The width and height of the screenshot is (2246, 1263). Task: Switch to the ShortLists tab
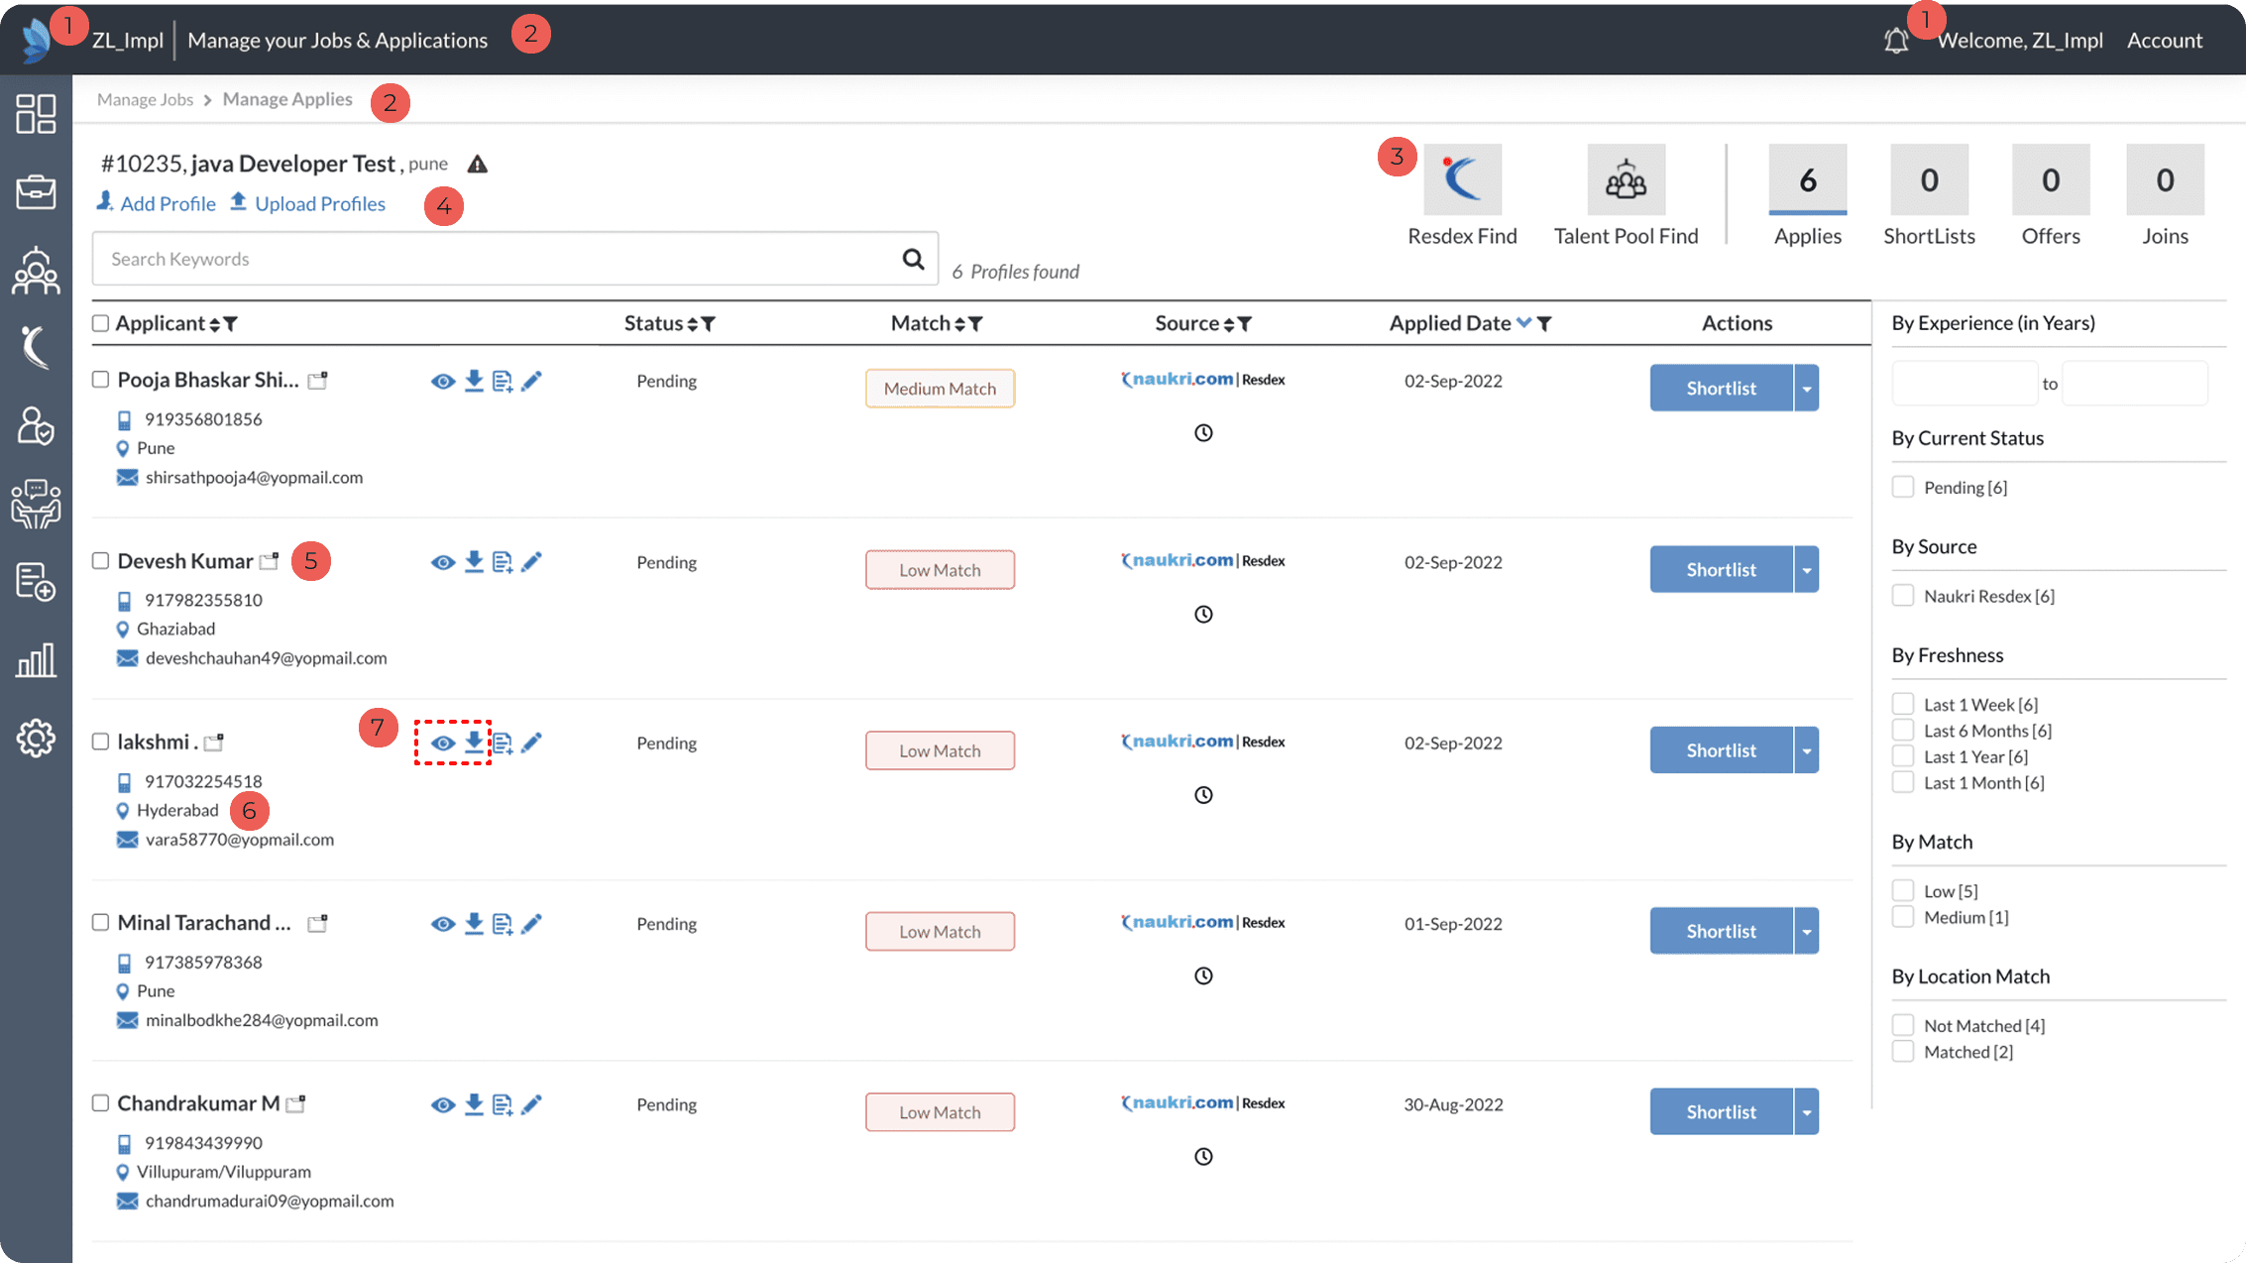1928,180
